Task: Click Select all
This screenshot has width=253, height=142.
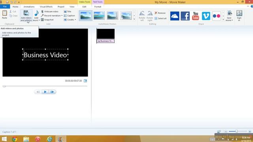Action: tap(160, 19)
